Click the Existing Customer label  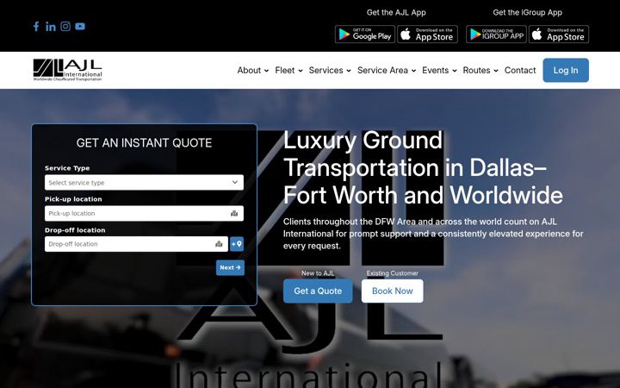pos(393,273)
